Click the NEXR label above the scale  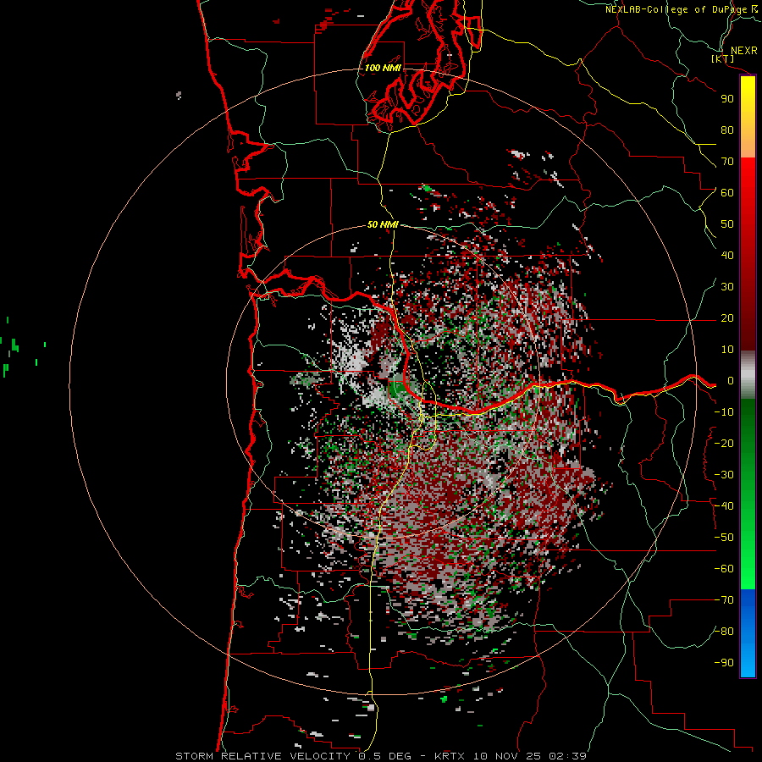click(x=743, y=51)
